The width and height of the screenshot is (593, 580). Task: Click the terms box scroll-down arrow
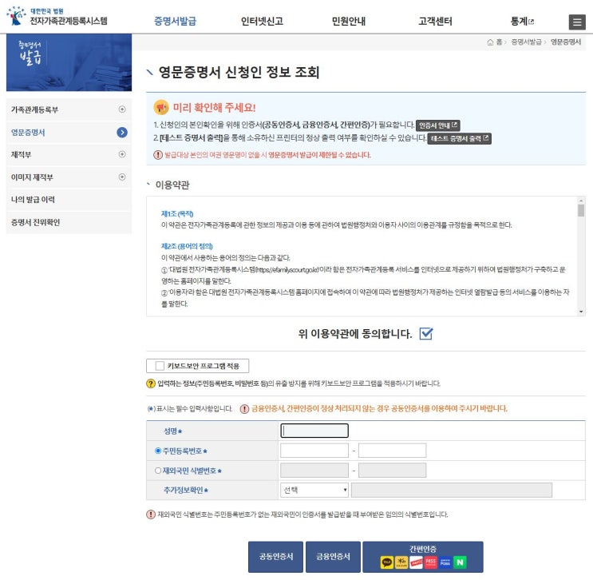click(x=581, y=312)
